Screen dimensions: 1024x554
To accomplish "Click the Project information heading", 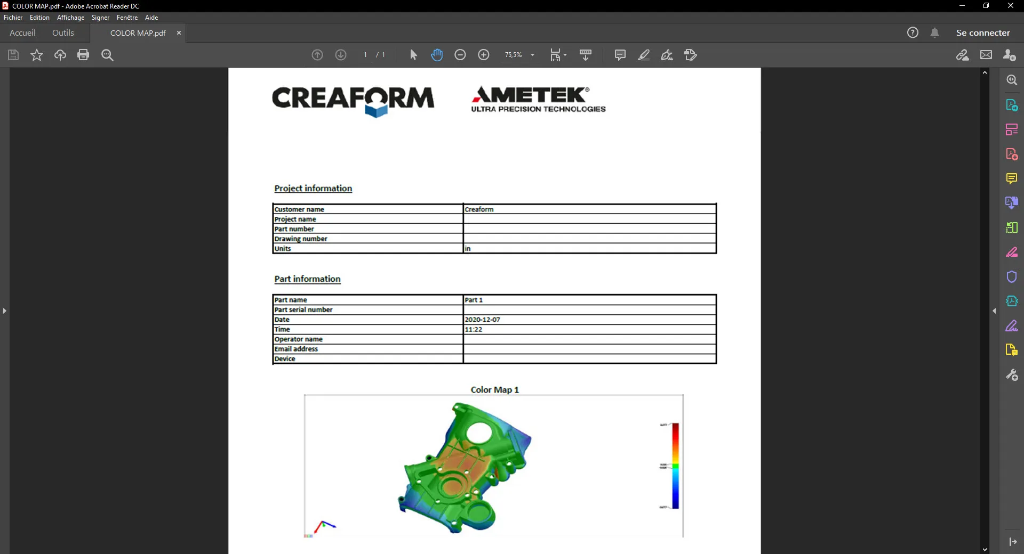I will click(x=313, y=189).
